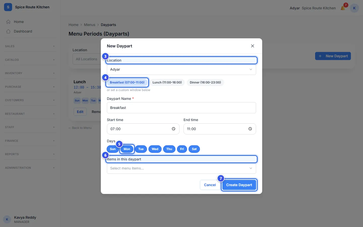Expand the Administration sidebar section
Viewport: 363px width, 227px height.
pos(30,168)
